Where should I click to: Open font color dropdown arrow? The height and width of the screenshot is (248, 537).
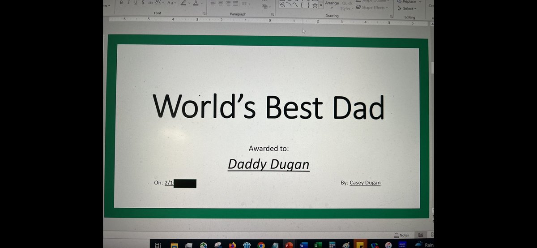tap(202, 3)
